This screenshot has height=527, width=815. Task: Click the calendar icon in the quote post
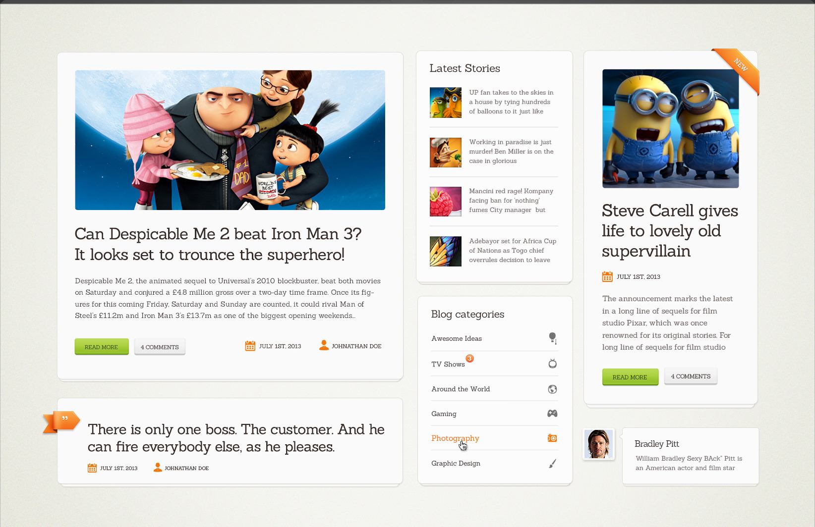92,468
